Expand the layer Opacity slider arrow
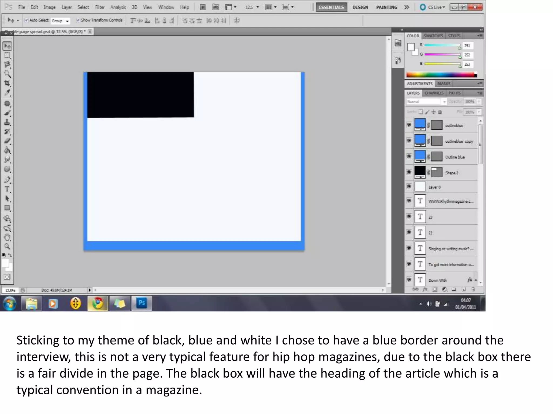Image resolution: width=553 pixels, height=414 pixels. [479, 102]
